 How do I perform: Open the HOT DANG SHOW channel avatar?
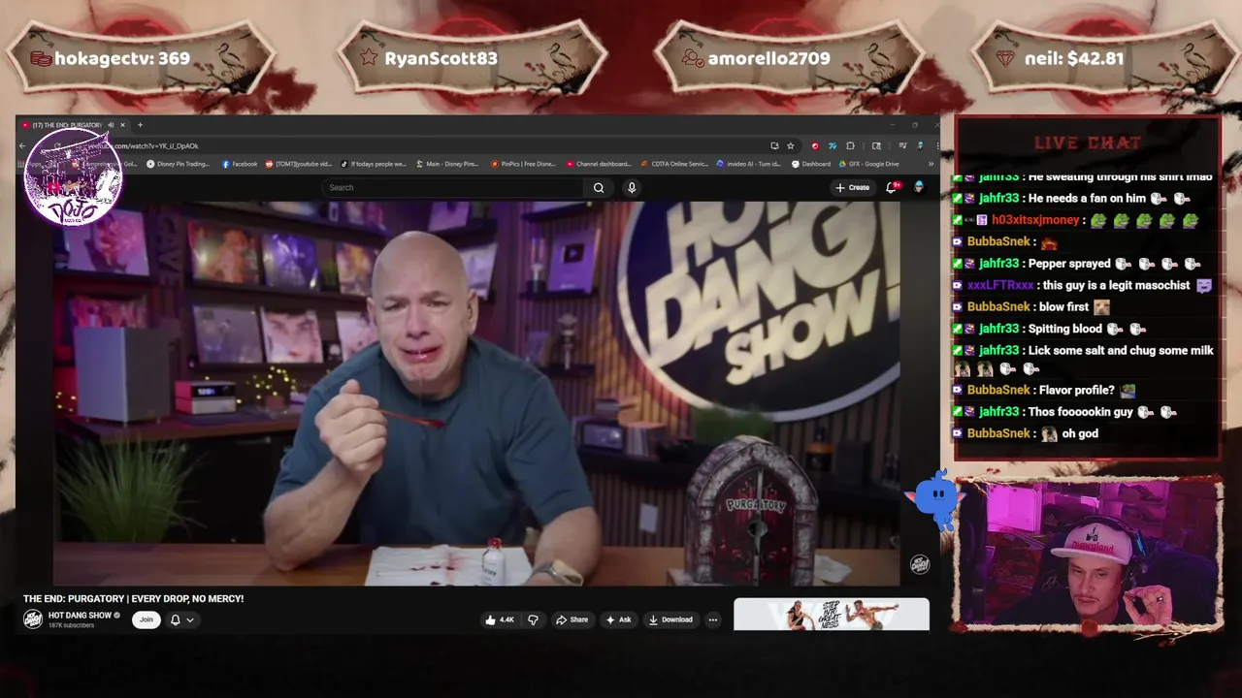(33, 619)
